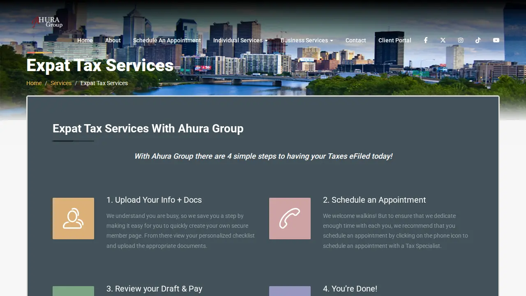Click the '2. Schedule an Appointment' heading
This screenshot has height=296, width=526.
[374, 200]
